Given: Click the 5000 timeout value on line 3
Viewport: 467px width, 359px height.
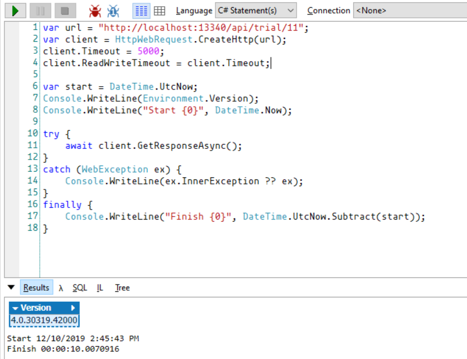Looking at the screenshot, I should (x=148, y=51).
